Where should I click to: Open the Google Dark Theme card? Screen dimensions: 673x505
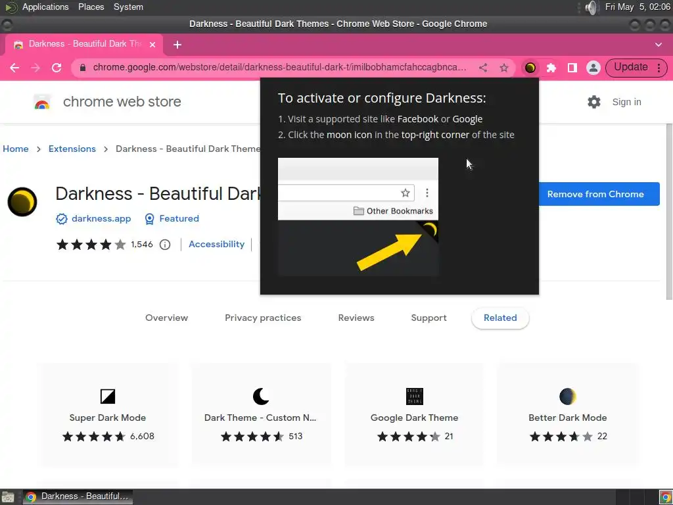pos(414,415)
